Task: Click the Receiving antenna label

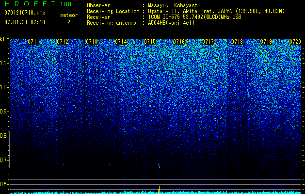Action: [112, 23]
